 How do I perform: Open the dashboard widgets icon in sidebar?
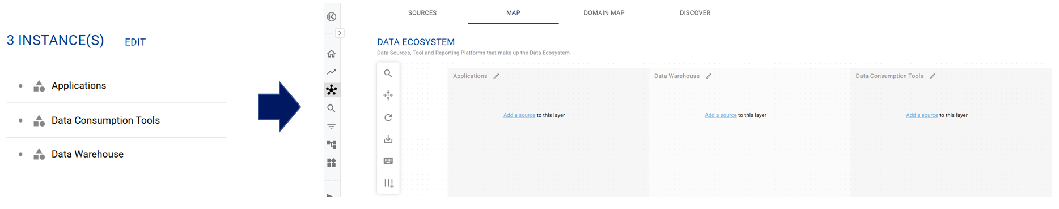point(332,163)
